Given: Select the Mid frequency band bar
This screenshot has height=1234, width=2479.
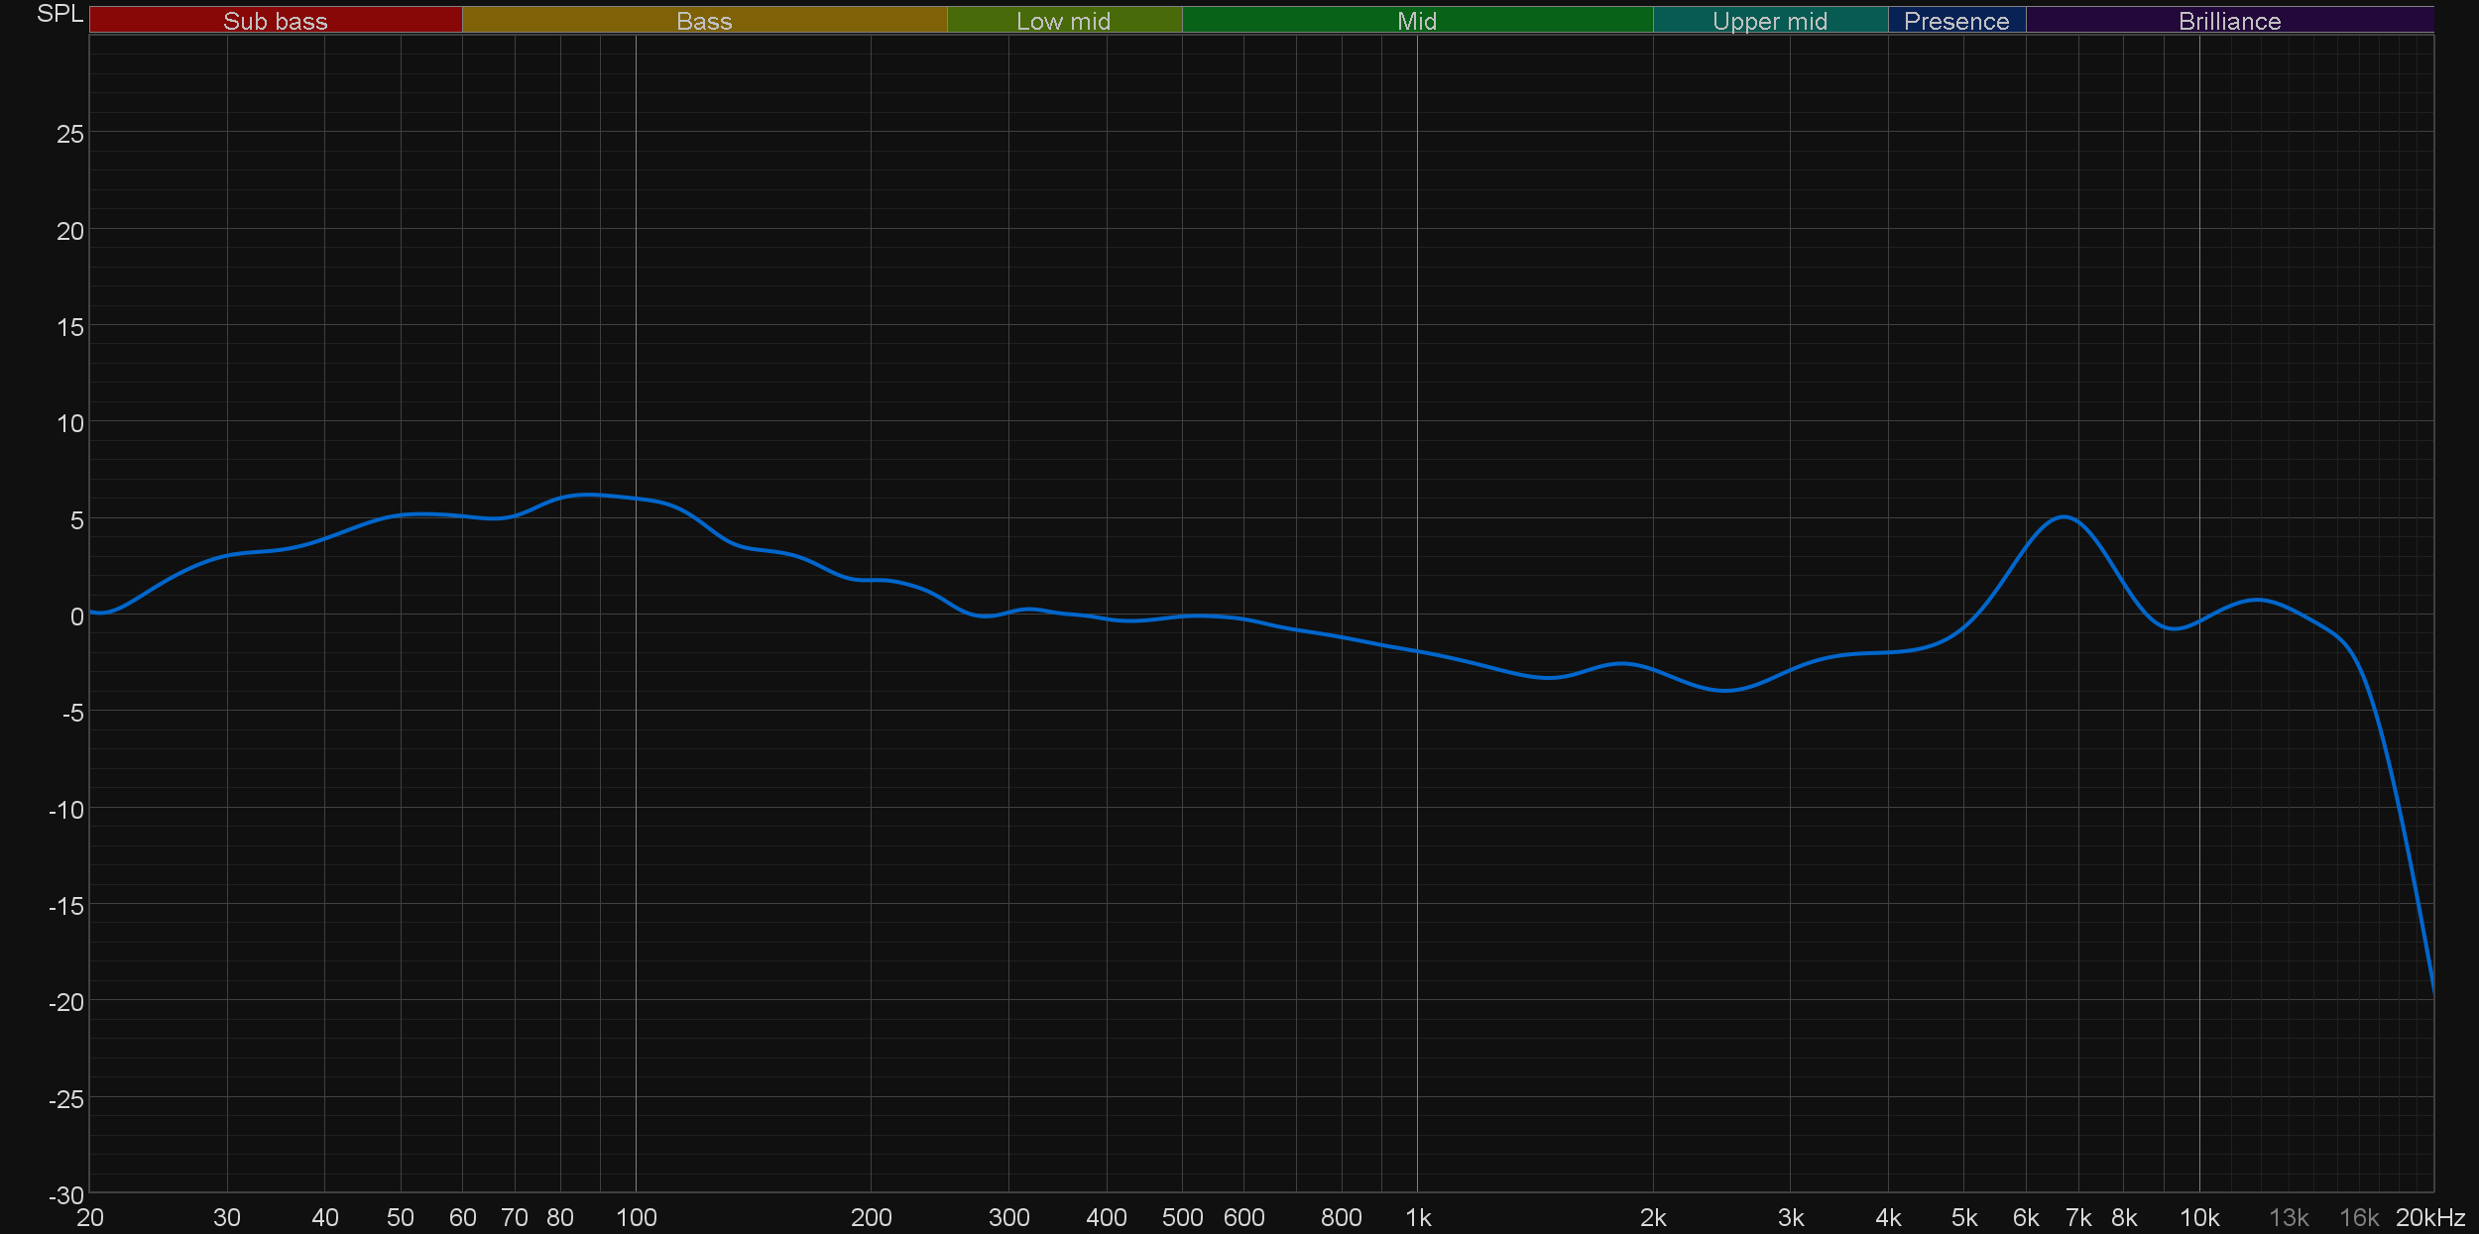Looking at the screenshot, I should tap(1416, 21).
